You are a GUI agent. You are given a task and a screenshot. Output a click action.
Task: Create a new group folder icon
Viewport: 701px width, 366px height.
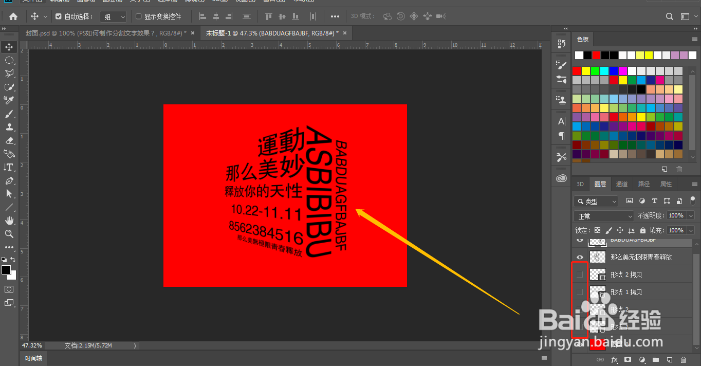click(x=655, y=360)
